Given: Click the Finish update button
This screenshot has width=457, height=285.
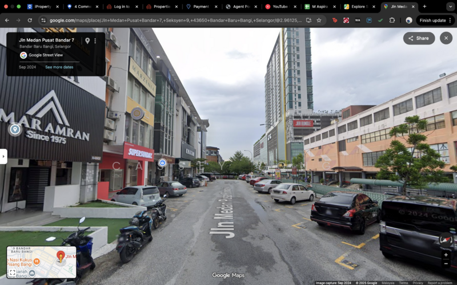Looking at the screenshot, I should point(435,20).
